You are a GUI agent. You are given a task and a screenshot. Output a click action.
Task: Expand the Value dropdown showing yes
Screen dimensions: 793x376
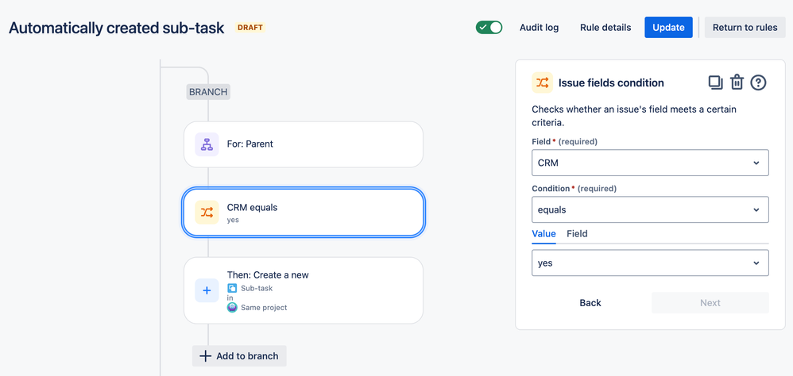click(649, 263)
